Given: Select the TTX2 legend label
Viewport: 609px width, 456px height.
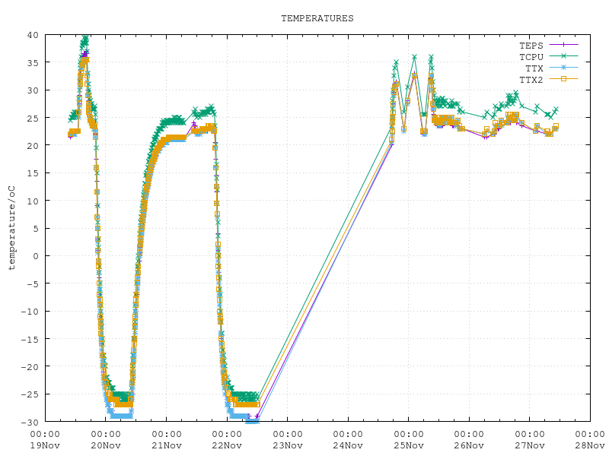Looking at the screenshot, I should point(531,79).
